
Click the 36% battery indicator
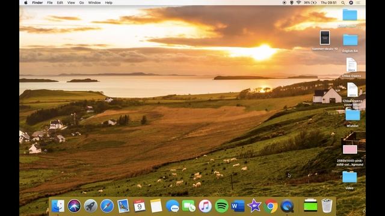point(310,2)
